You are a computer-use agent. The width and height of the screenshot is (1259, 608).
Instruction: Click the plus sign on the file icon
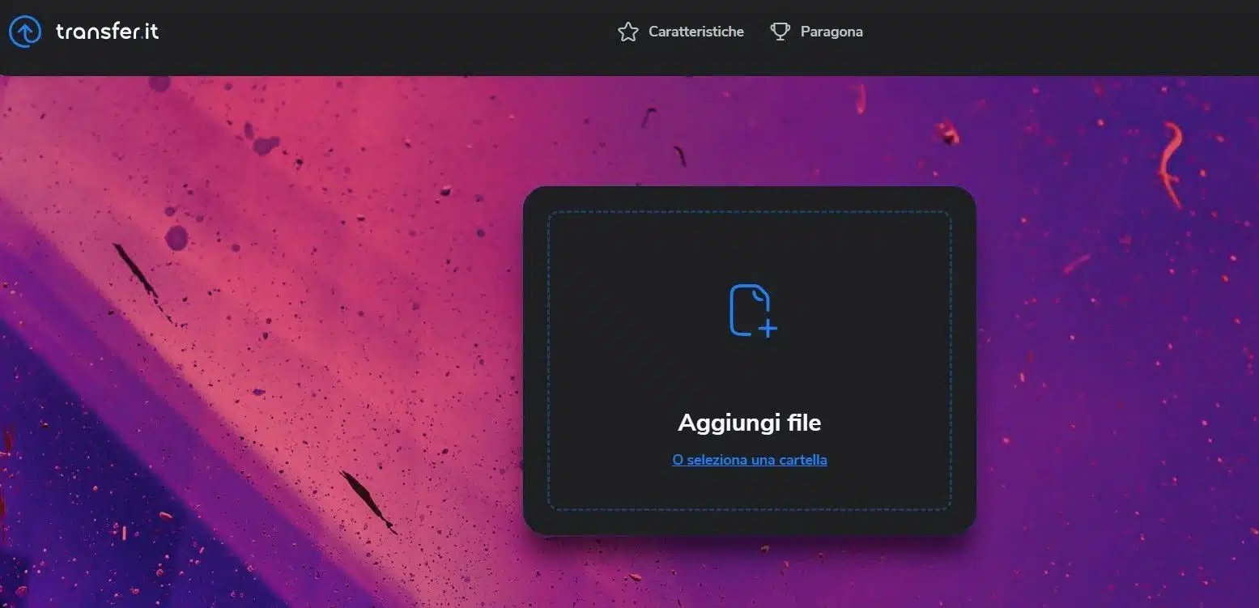click(x=768, y=328)
